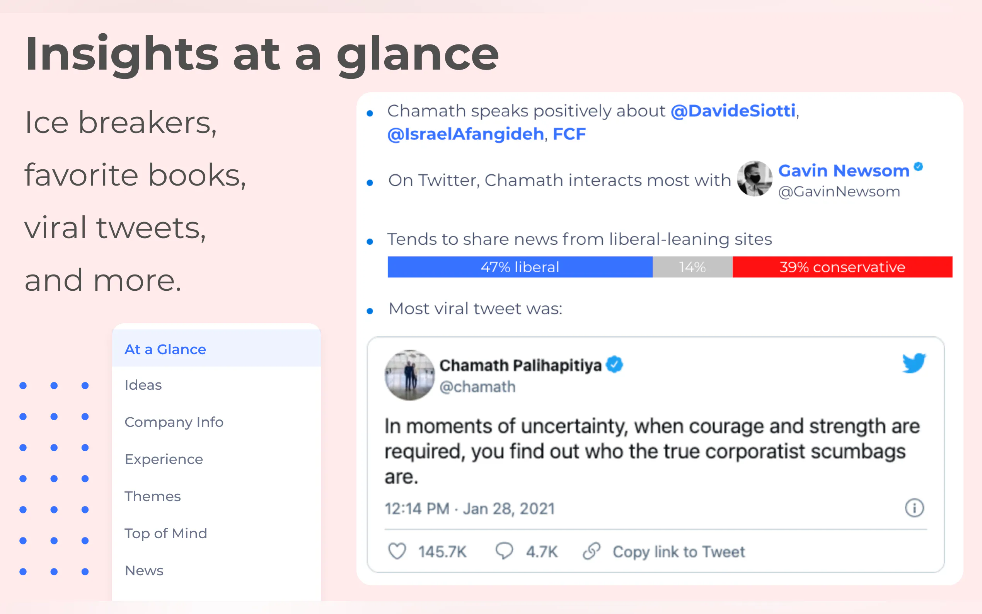
Task: Select the At a Glance tab
Action: point(165,349)
